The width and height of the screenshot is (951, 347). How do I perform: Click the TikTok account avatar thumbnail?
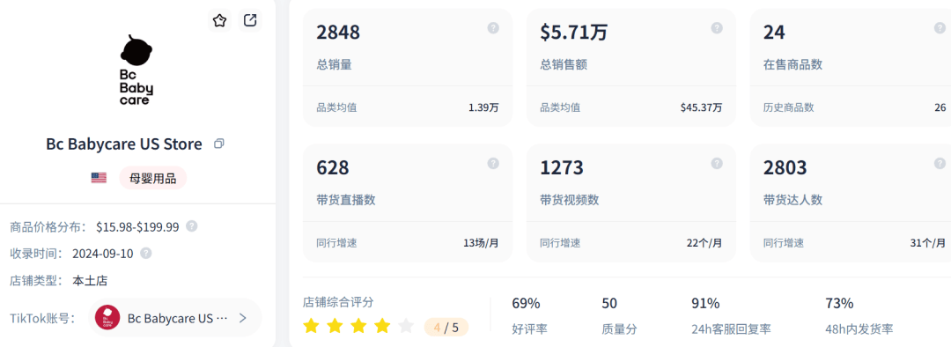coord(107,317)
